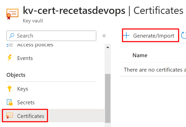Click the scrollbar up arrow in the sidebar
This screenshot has height=127, width=186.
108,47
